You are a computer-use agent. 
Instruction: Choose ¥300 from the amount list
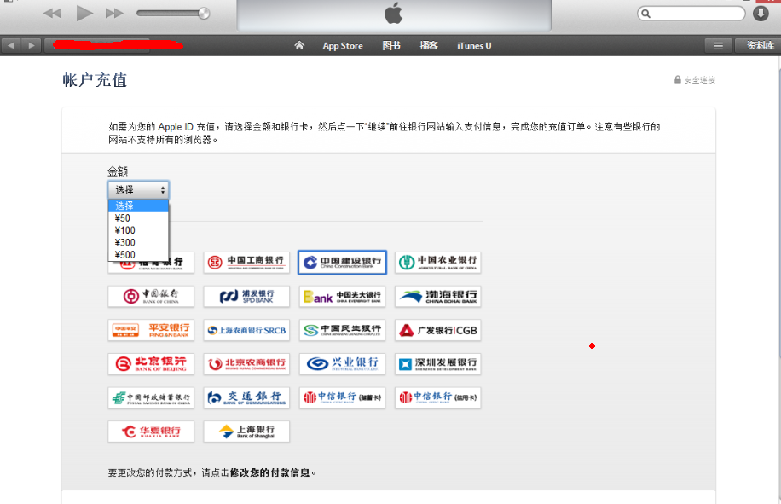[x=138, y=242]
